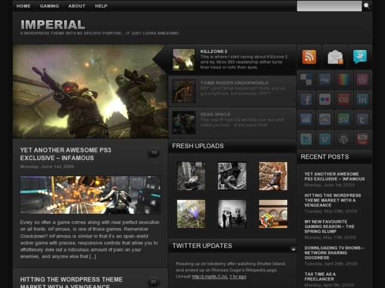Open the purple crocus flower thumbnail
This screenshot has height=288, width=385.
pyautogui.click(x=191, y=214)
